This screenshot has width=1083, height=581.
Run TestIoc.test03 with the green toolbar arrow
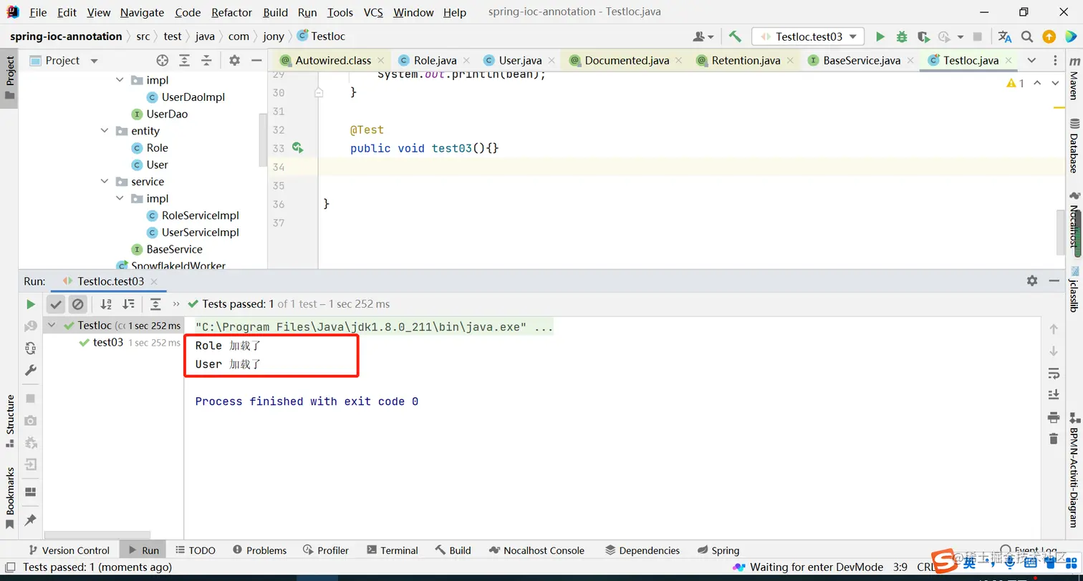coord(880,36)
